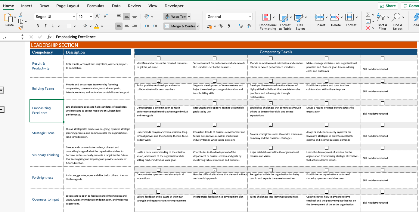Click the Share button
This screenshot has height=212, width=419.
pos(388,6)
